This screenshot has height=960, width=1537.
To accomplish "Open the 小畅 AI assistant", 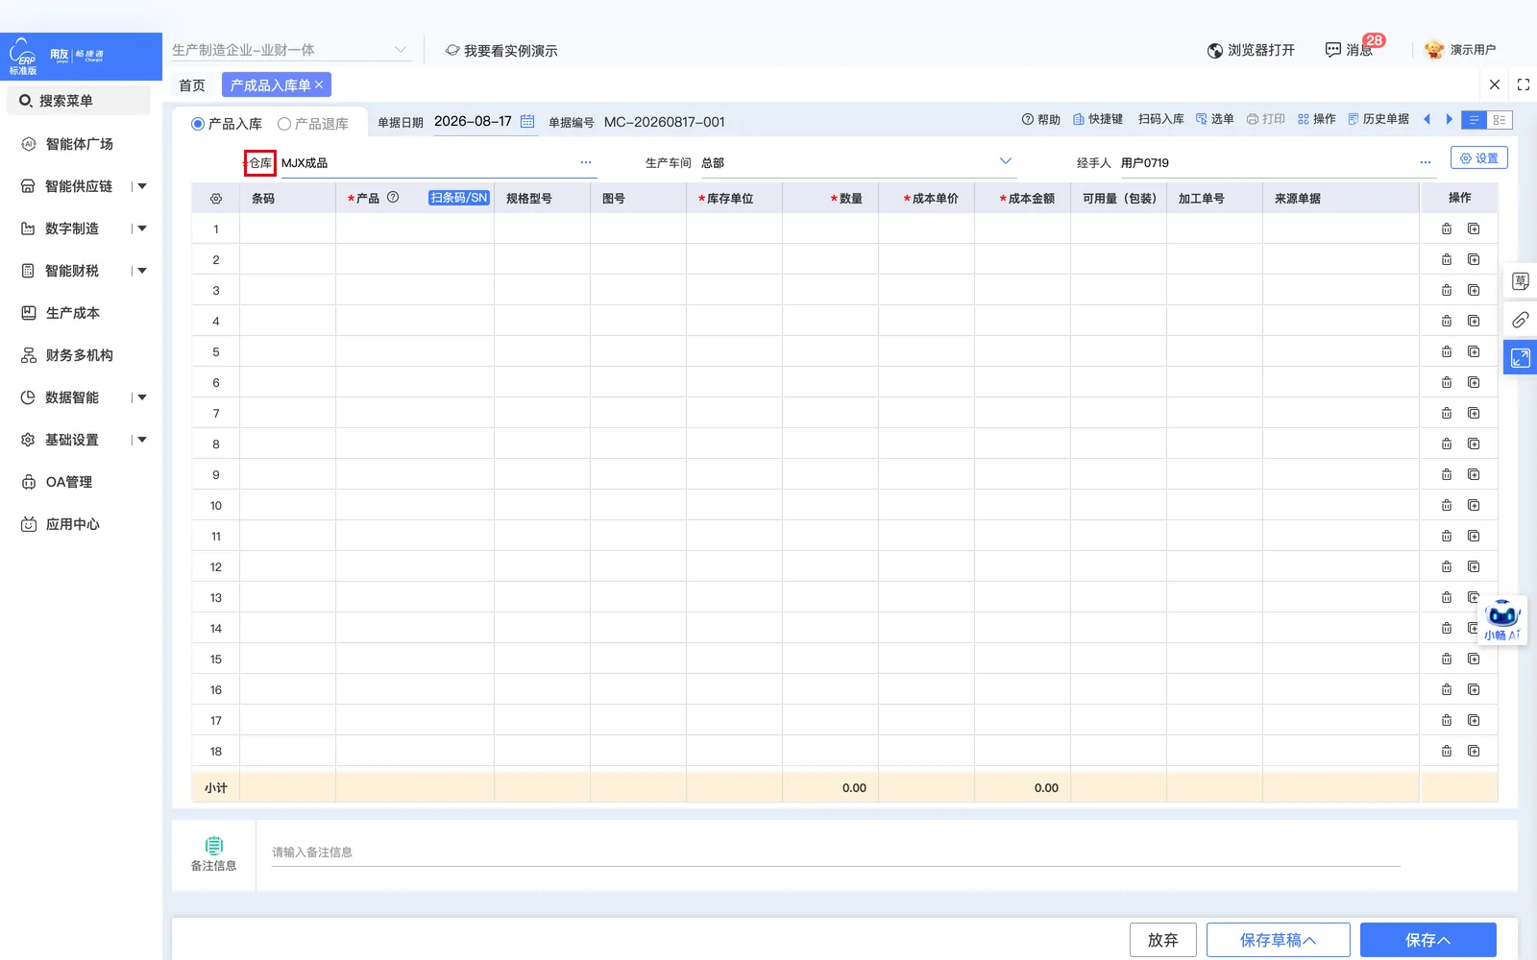I will [x=1502, y=619].
